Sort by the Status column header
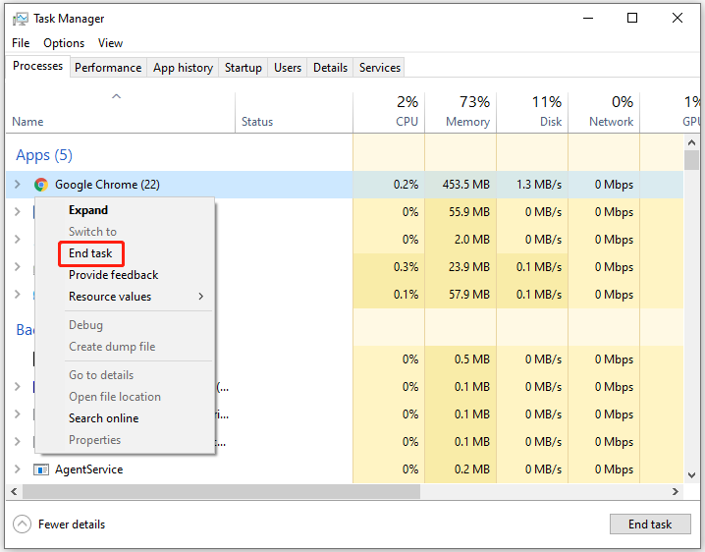Viewport: 705px width, 552px height. 294,113
